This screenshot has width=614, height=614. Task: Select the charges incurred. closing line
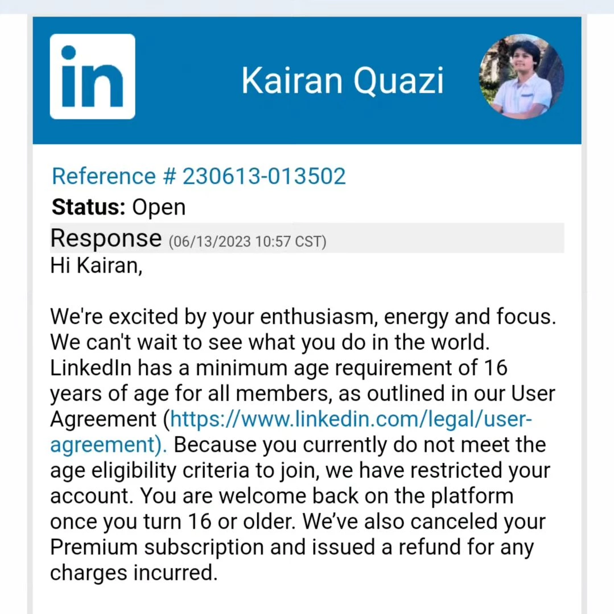pyautogui.click(x=134, y=573)
